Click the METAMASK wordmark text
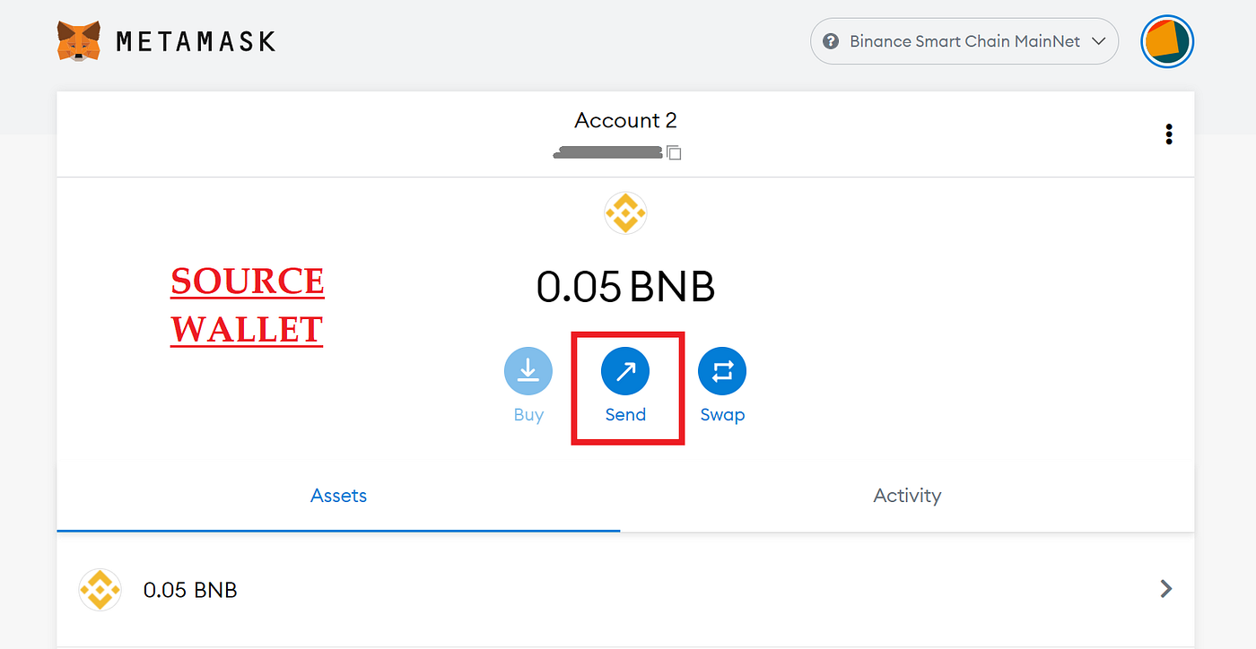Image resolution: width=1256 pixels, height=649 pixels. pyautogui.click(x=196, y=41)
